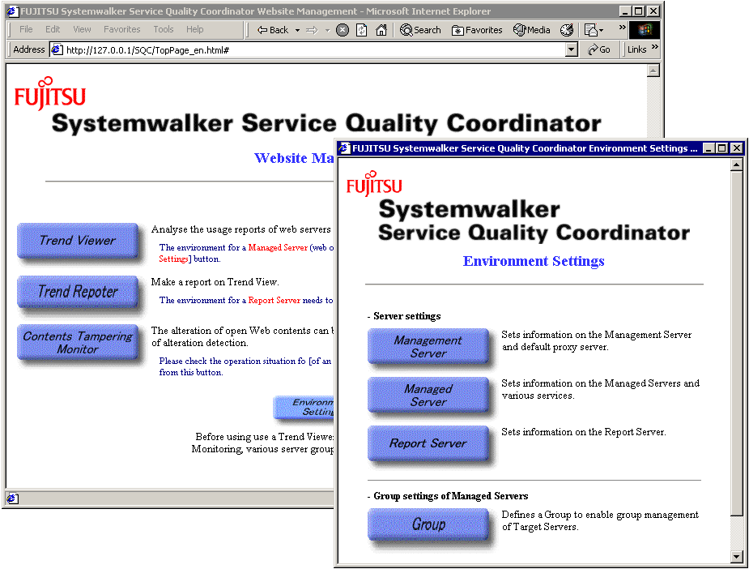Click the Group settings button
Viewport: 749px width, 569px height.
428,524
